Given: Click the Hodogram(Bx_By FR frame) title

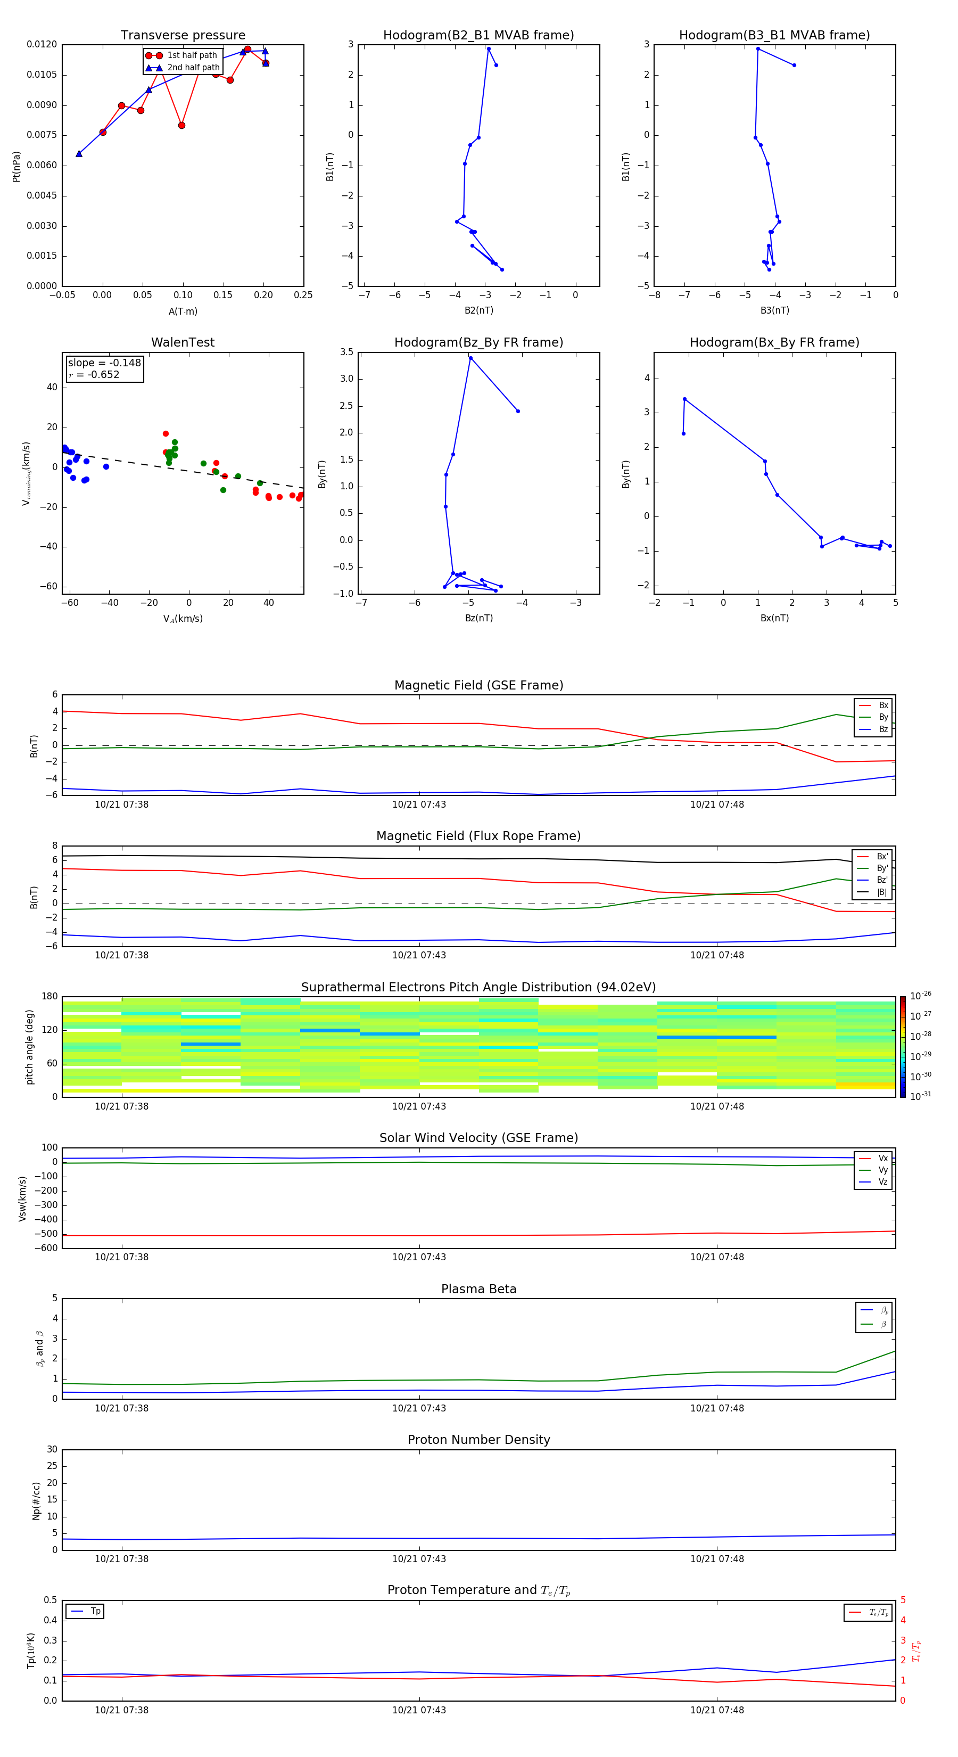Looking at the screenshot, I should coord(774,342).
